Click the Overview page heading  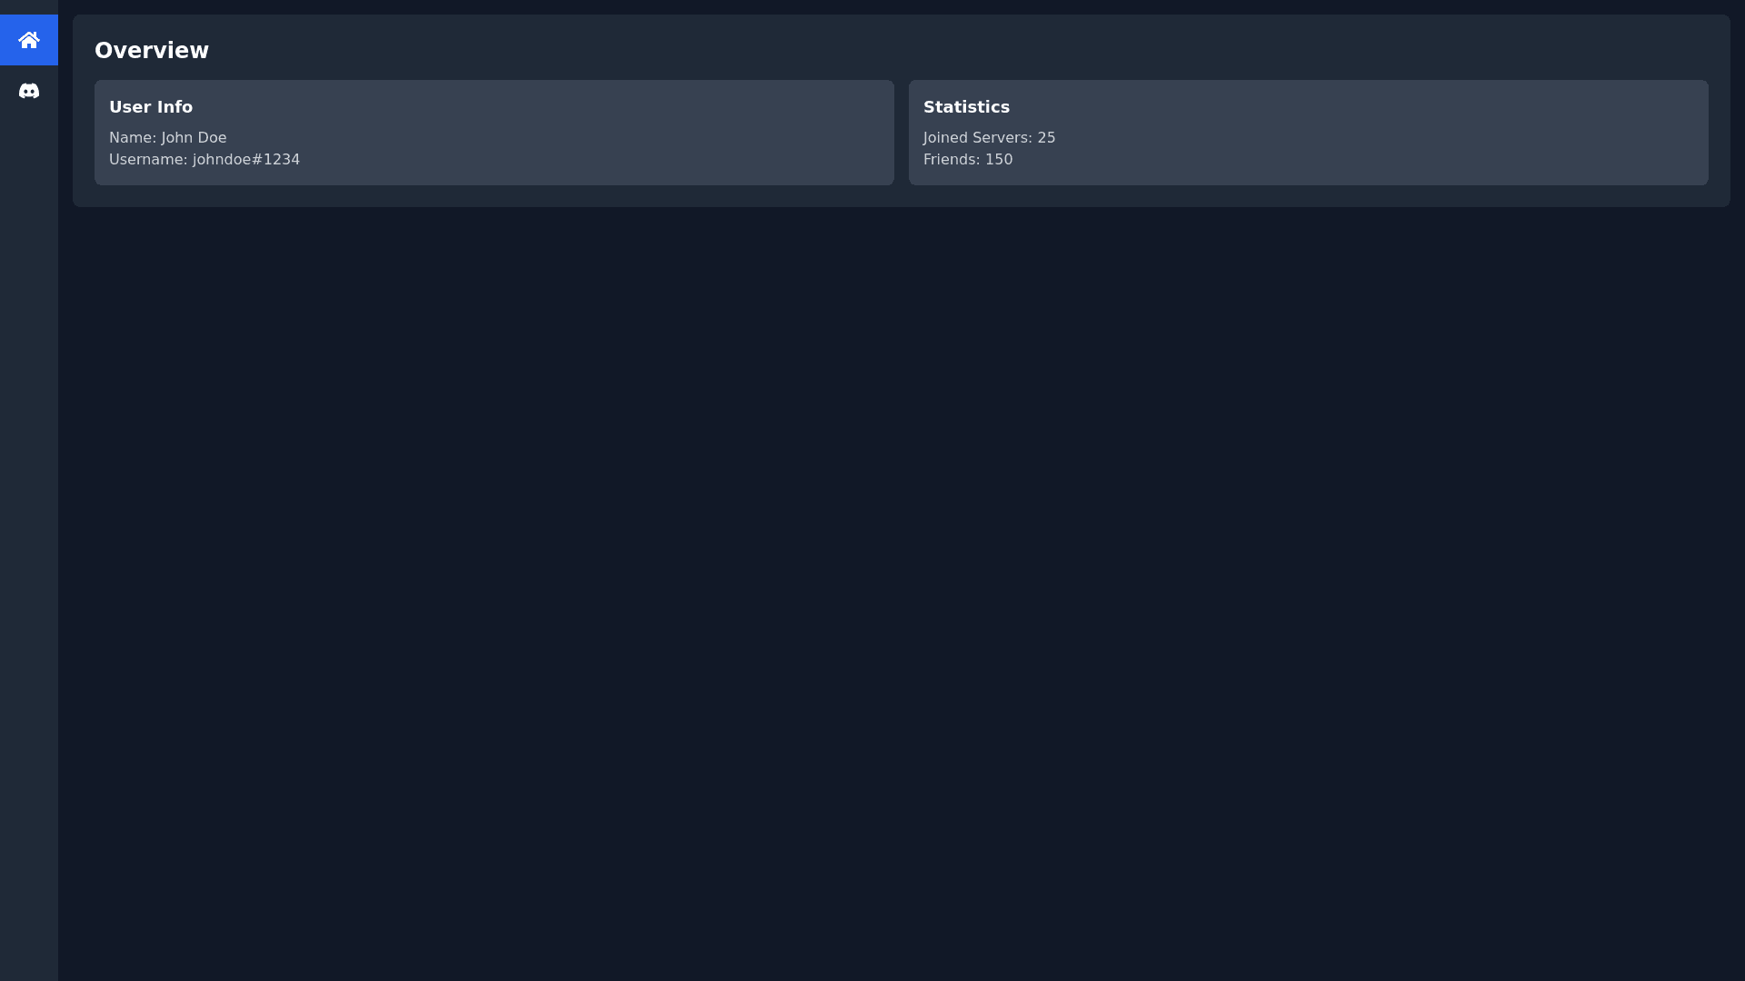pos(152,51)
